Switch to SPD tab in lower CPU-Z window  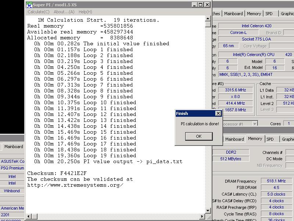click(x=270, y=139)
